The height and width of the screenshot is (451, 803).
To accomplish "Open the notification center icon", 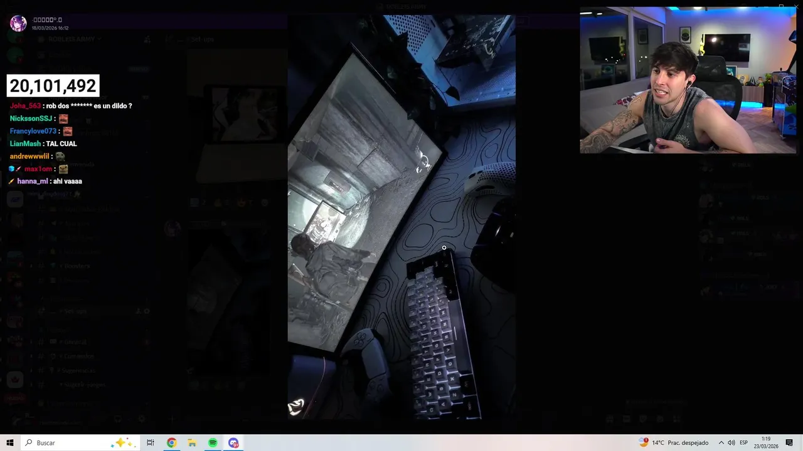I will click(x=789, y=443).
